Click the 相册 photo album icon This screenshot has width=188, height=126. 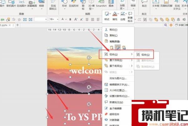41,2
